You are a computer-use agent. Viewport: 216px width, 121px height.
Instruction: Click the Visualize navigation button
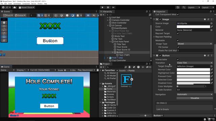195,98
